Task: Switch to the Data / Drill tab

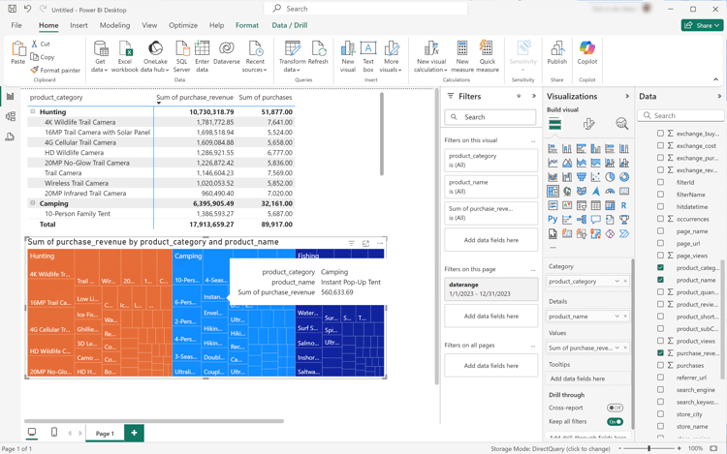Action: pyautogui.click(x=290, y=26)
